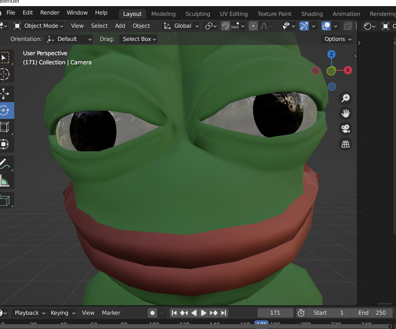Open the Object Mode dropdown

pos(39,26)
